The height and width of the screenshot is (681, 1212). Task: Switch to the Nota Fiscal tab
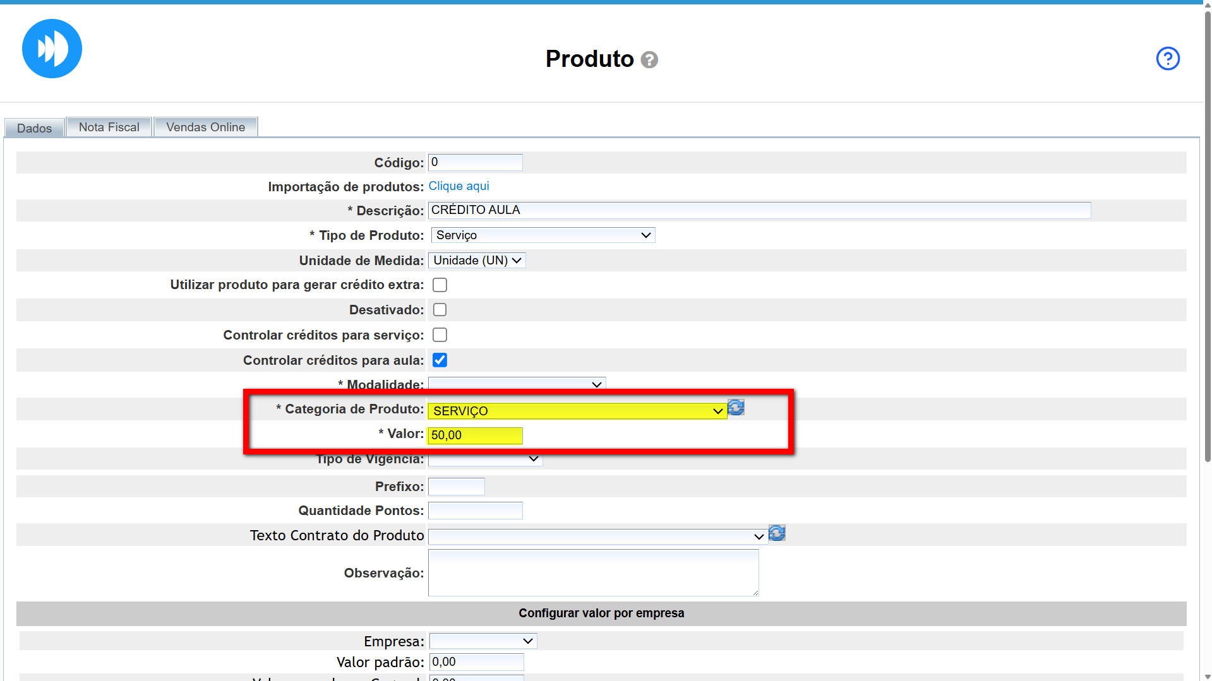(109, 127)
